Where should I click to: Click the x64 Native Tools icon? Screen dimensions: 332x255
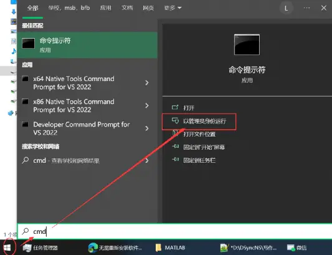25,79
